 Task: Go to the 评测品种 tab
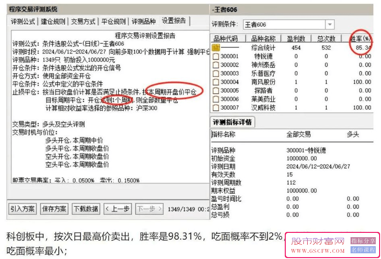click(144, 21)
